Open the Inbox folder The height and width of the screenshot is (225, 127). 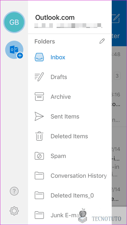click(x=58, y=57)
